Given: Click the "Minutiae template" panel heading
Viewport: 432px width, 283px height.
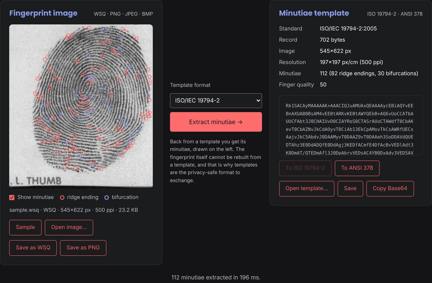Looking at the screenshot, I should point(314,13).
